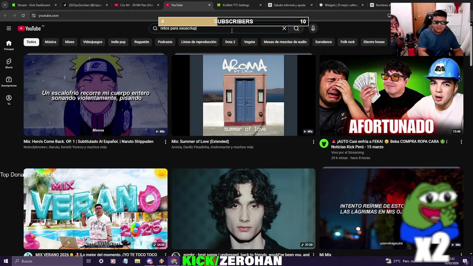This screenshot has height=266, width=473.
Task: Clear the search box with the X icon
Action: click(284, 28)
